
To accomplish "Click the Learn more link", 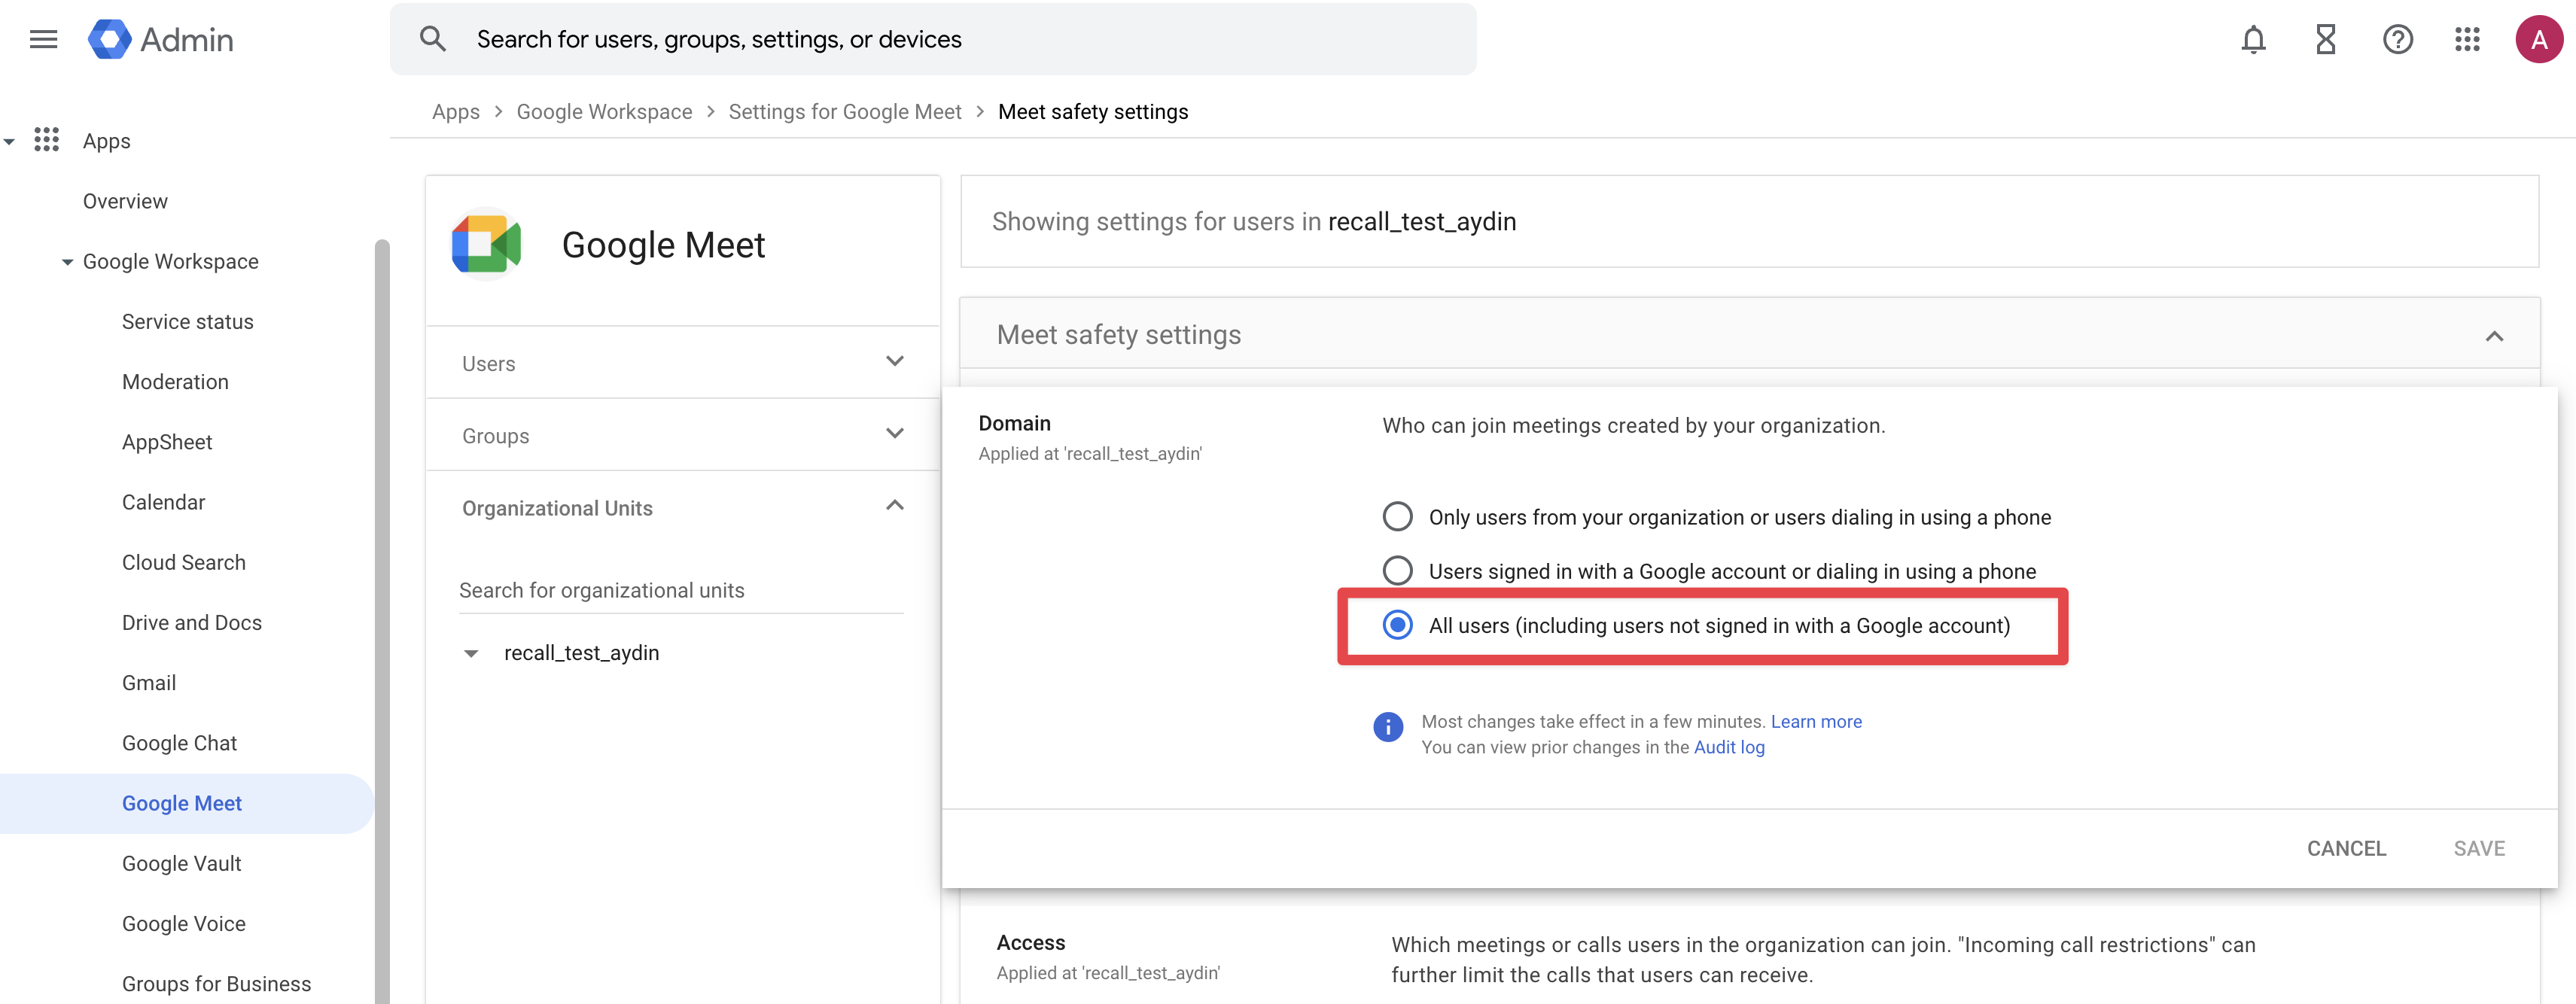I will tap(1816, 721).
